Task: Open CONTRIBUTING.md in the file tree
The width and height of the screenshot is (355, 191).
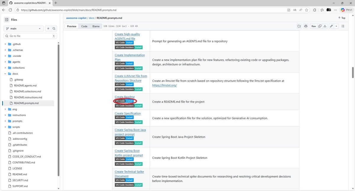Action: click(x=24, y=163)
